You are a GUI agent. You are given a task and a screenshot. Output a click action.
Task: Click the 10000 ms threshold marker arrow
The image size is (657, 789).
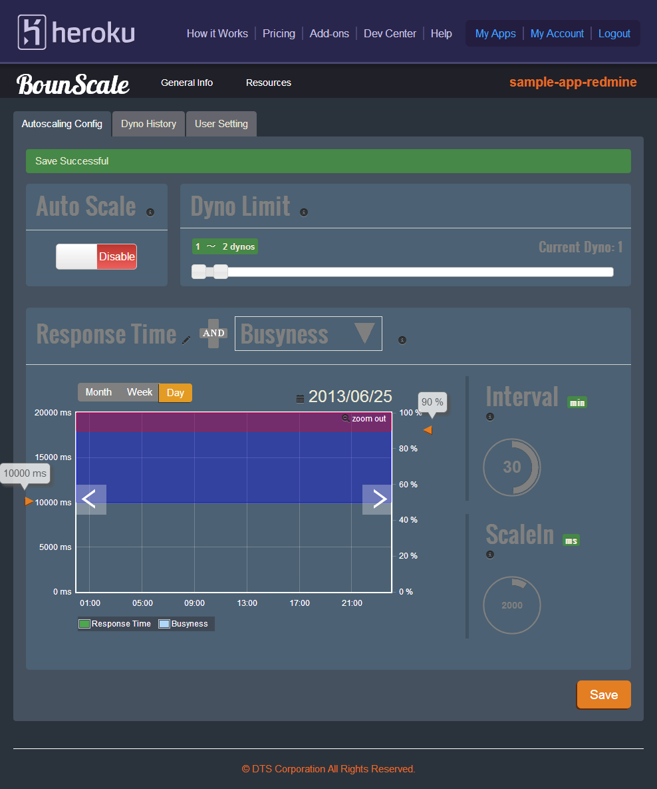29,501
